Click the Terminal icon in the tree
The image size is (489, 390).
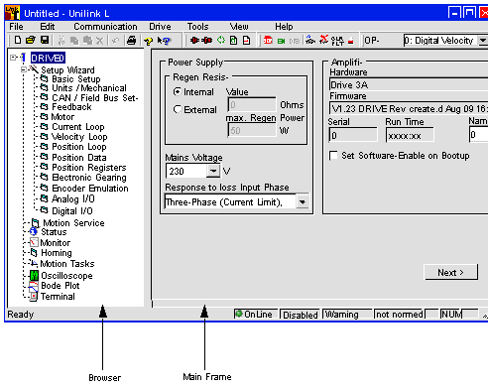tap(34, 297)
